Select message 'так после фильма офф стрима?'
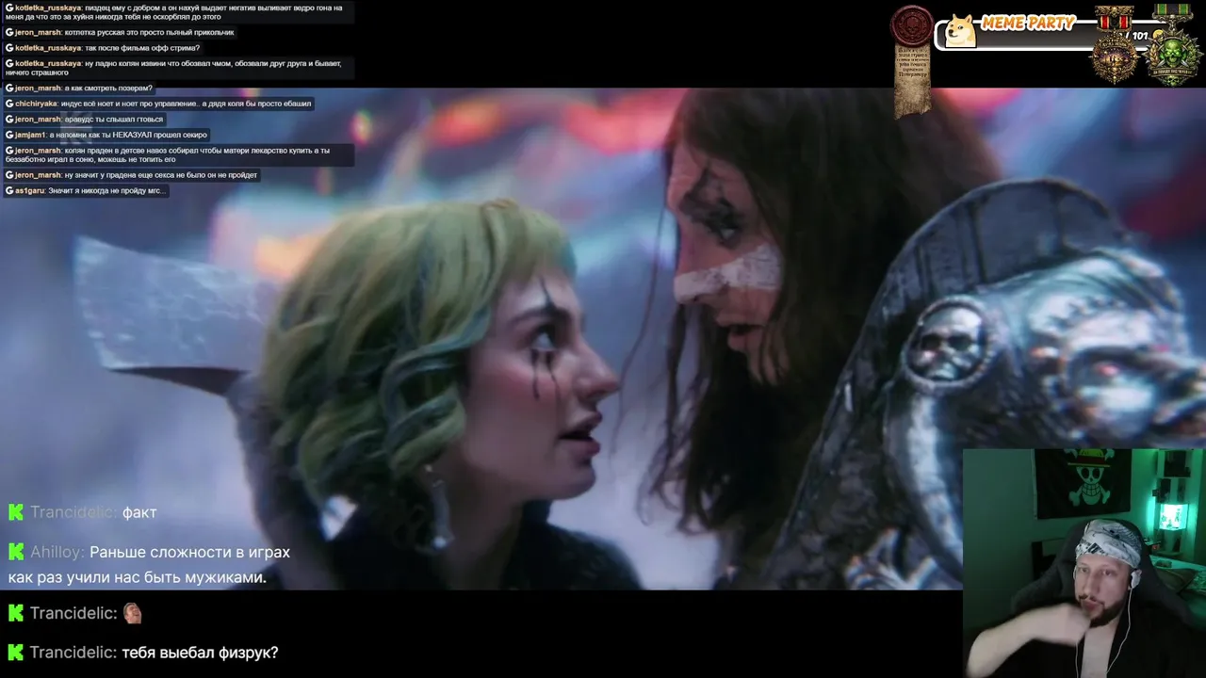The height and width of the screenshot is (678, 1206). [x=142, y=47]
